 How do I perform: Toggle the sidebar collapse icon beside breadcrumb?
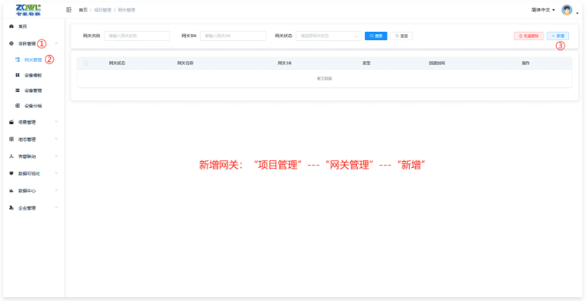(68, 10)
